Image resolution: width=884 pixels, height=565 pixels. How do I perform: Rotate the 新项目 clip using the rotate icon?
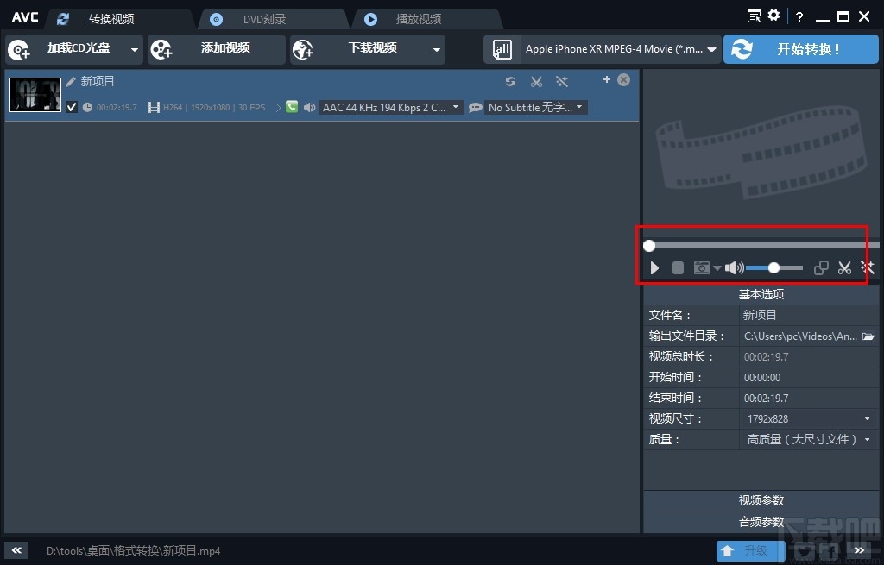click(x=510, y=81)
